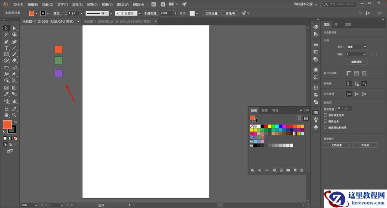Image resolution: width=387 pixels, height=208 pixels.
Task: Open variable width profile dropdown
Action: click(111, 13)
